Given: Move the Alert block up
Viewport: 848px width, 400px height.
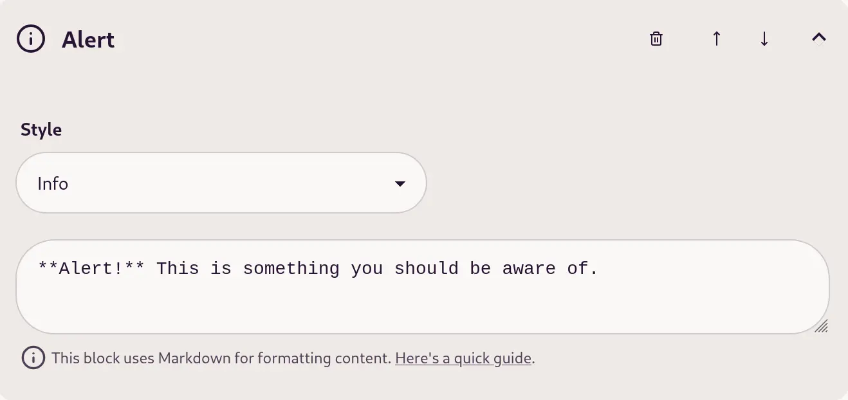Looking at the screenshot, I should (x=716, y=39).
